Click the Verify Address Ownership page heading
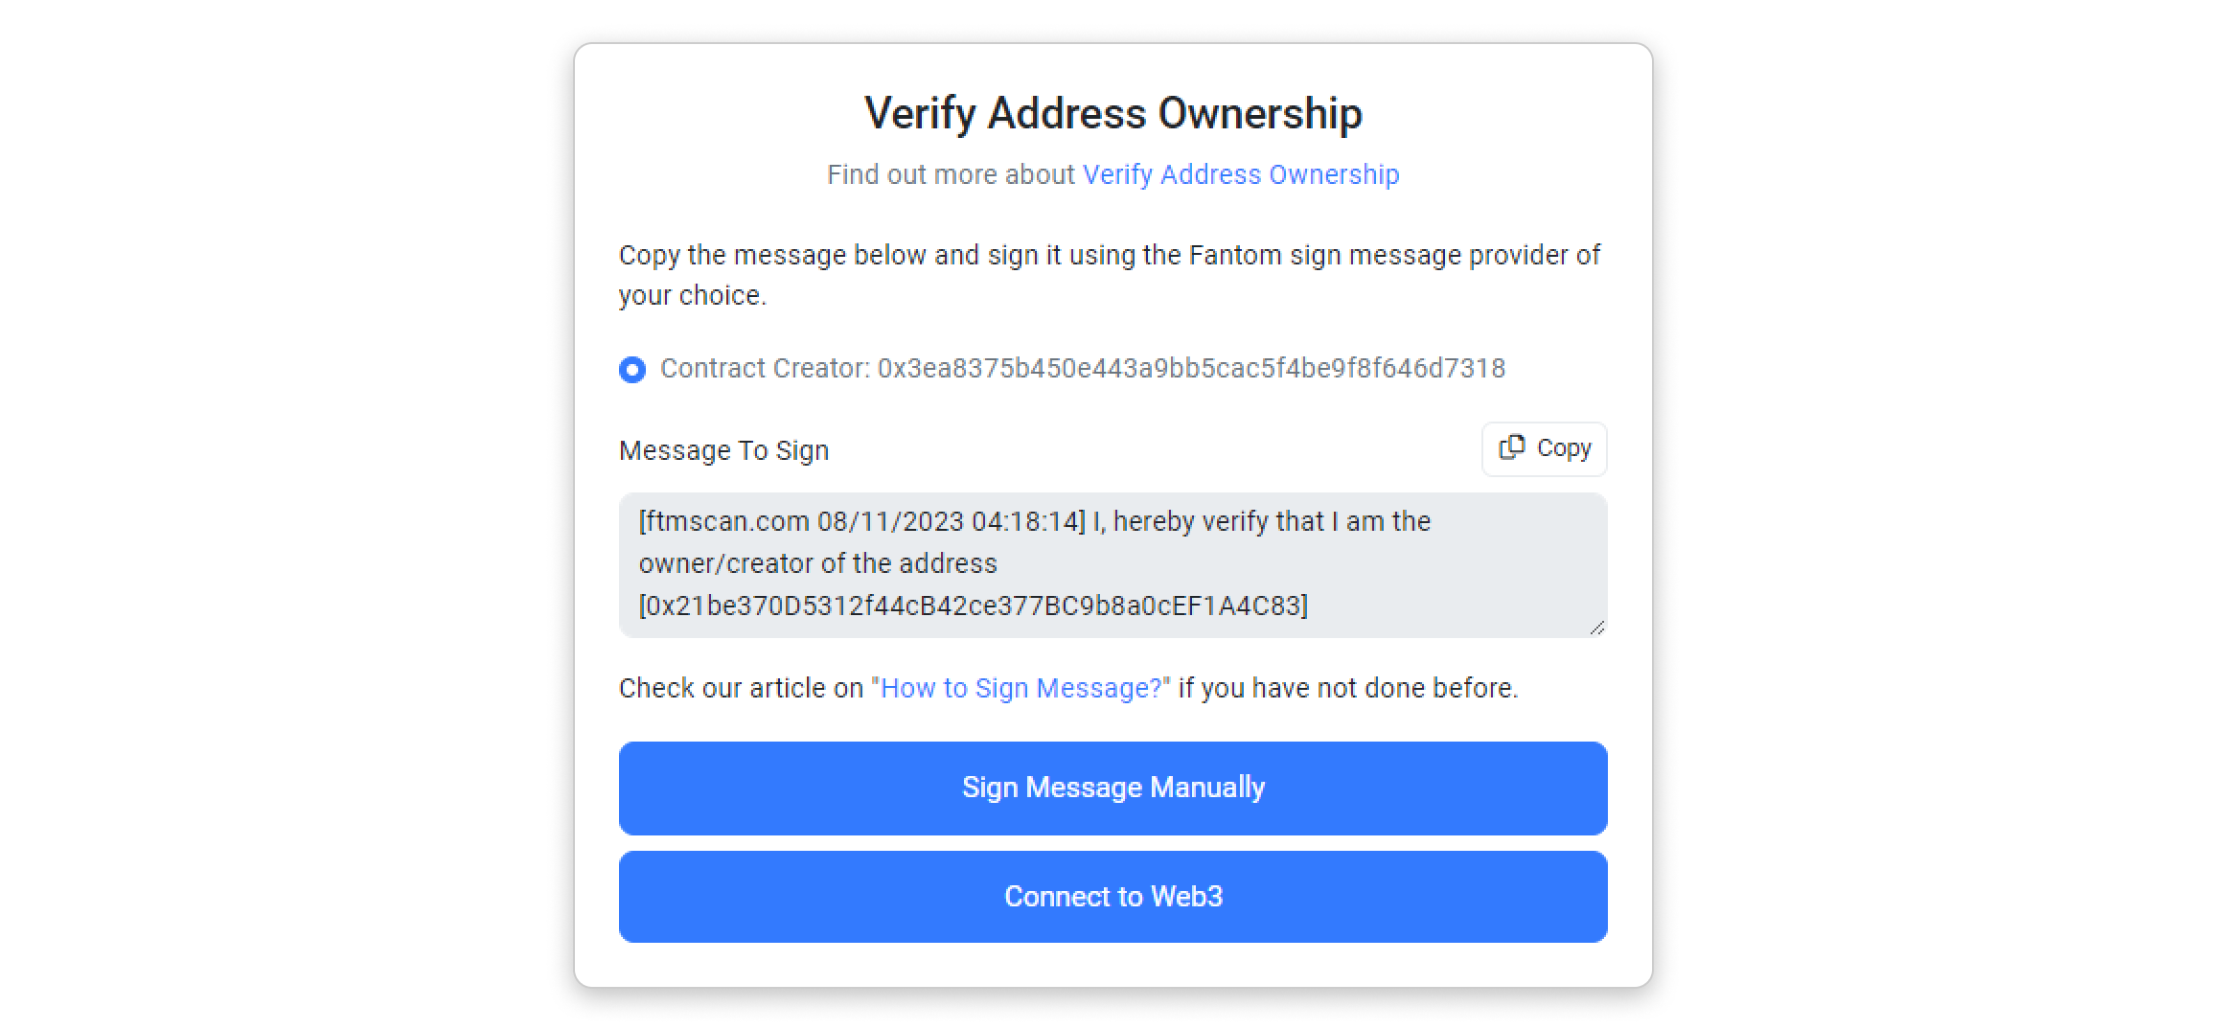 click(1112, 113)
